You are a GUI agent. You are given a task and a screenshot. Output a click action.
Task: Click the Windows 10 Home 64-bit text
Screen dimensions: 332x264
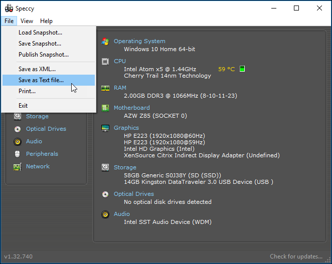coord(159,49)
